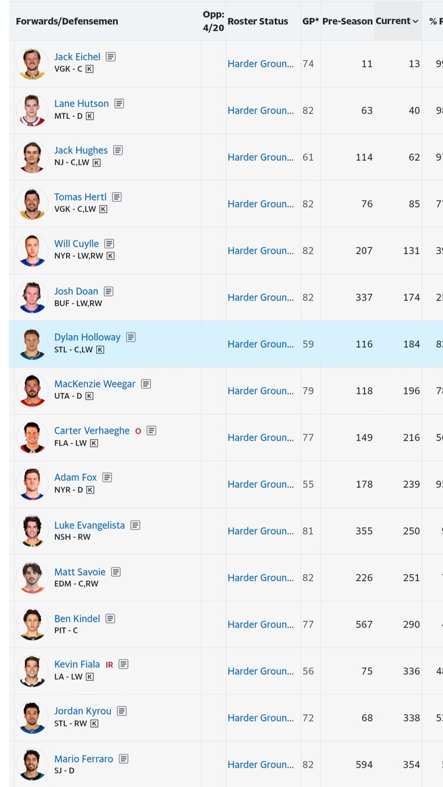Sort by the Pre-Season column header

347,22
